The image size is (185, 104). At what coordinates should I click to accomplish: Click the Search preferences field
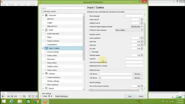[x=63, y=8]
